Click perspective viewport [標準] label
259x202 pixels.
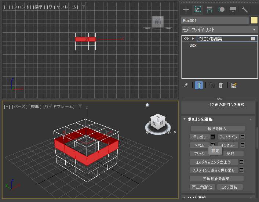(x=35, y=107)
